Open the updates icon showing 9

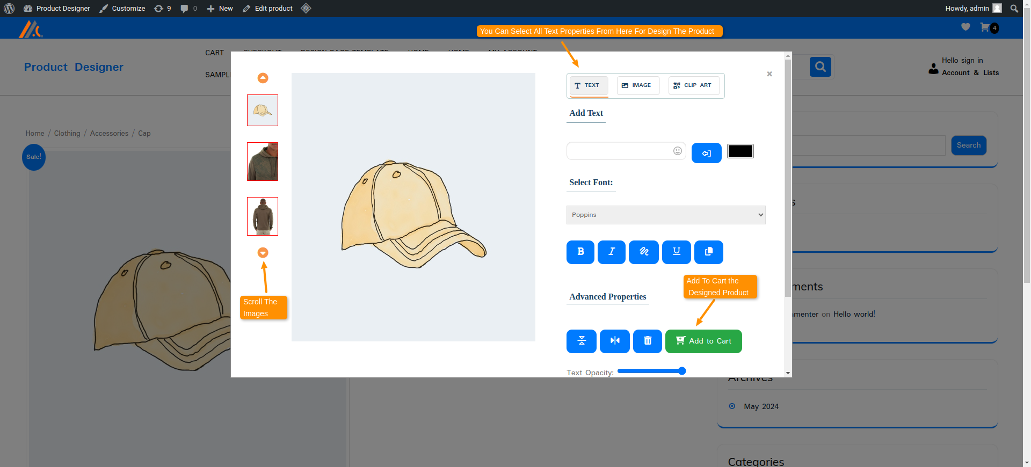point(162,9)
